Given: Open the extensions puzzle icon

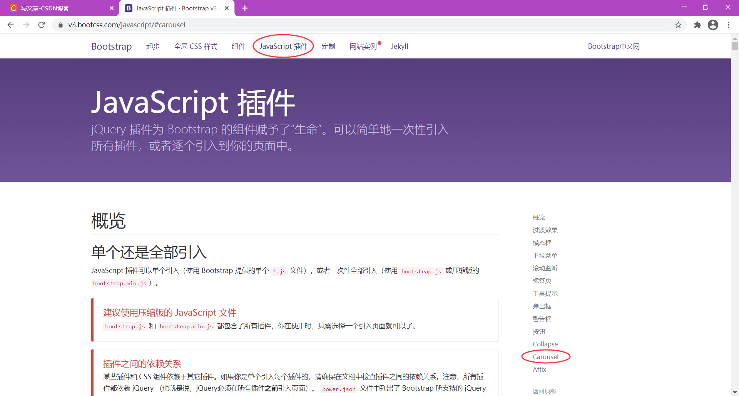Looking at the screenshot, I should (x=697, y=25).
